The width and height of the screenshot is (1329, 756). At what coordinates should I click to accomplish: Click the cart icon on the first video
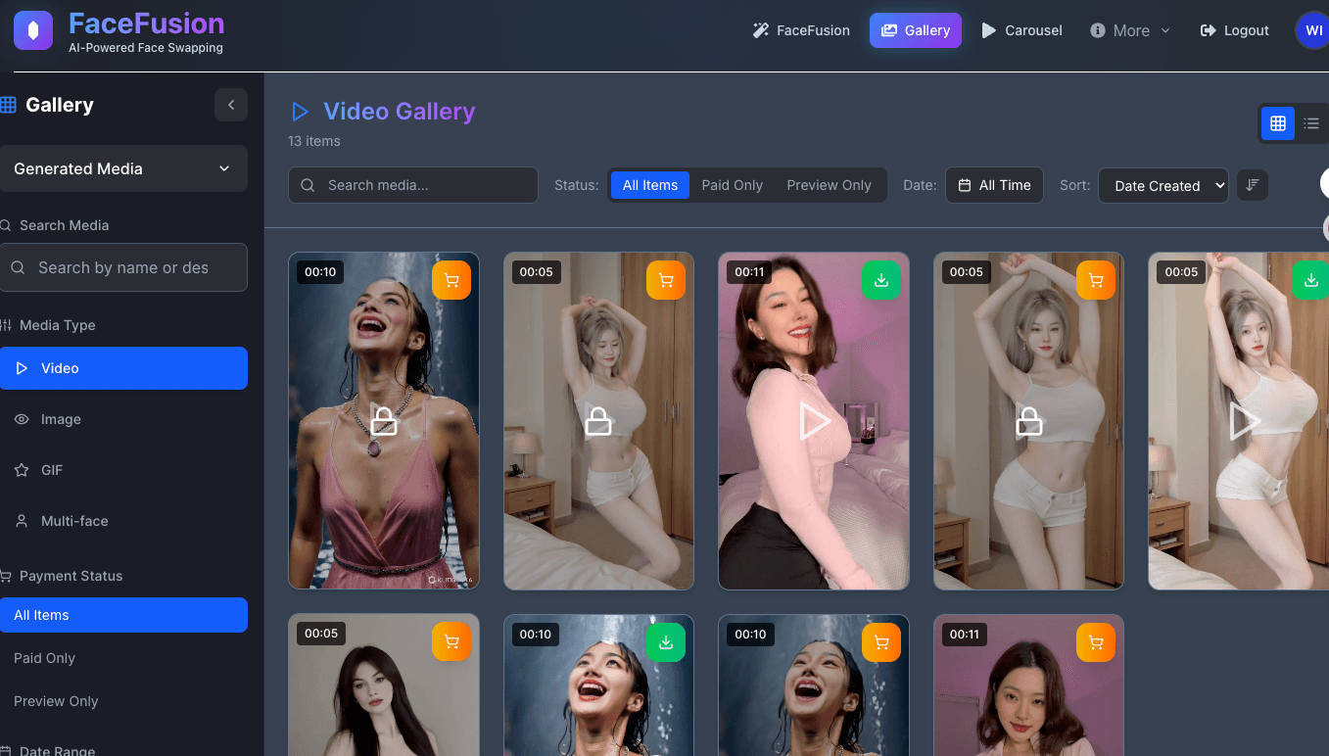point(451,280)
